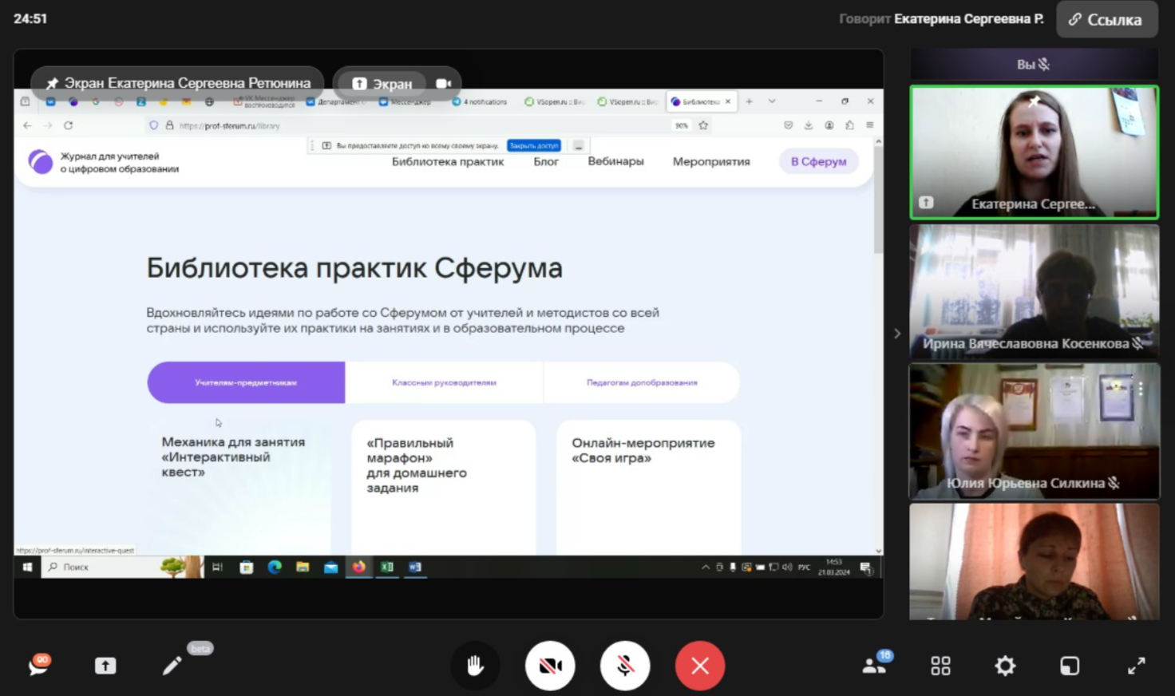
Task: Collapse the participants video sidebar
Action: click(x=897, y=334)
